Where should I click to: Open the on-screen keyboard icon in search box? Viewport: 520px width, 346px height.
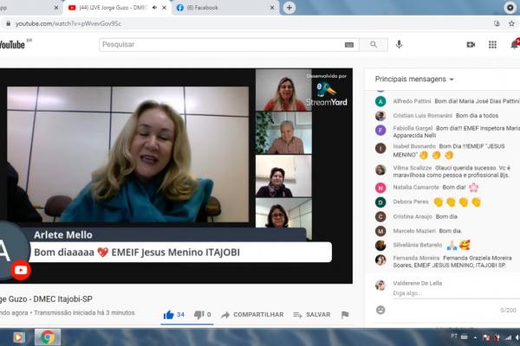point(349,44)
